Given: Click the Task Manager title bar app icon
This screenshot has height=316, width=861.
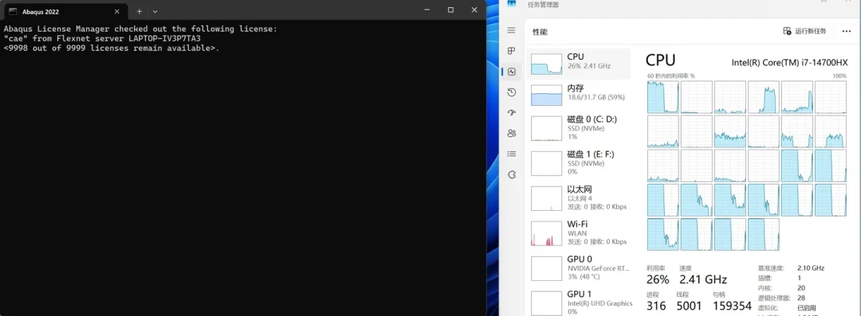Looking at the screenshot, I should 511,2.
